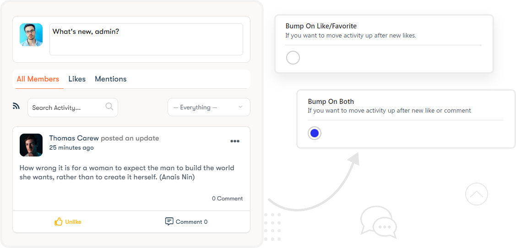Screen dimensions: 516x248
Task: Click the Everything dropdown chevron arrow
Action: tap(240, 107)
